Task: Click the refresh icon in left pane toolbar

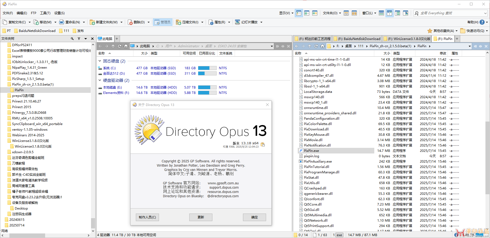Action: (x=119, y=46)
